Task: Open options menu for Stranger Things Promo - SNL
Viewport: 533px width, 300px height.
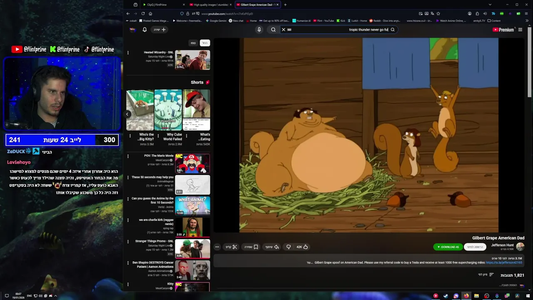Action: pos(128,241)
